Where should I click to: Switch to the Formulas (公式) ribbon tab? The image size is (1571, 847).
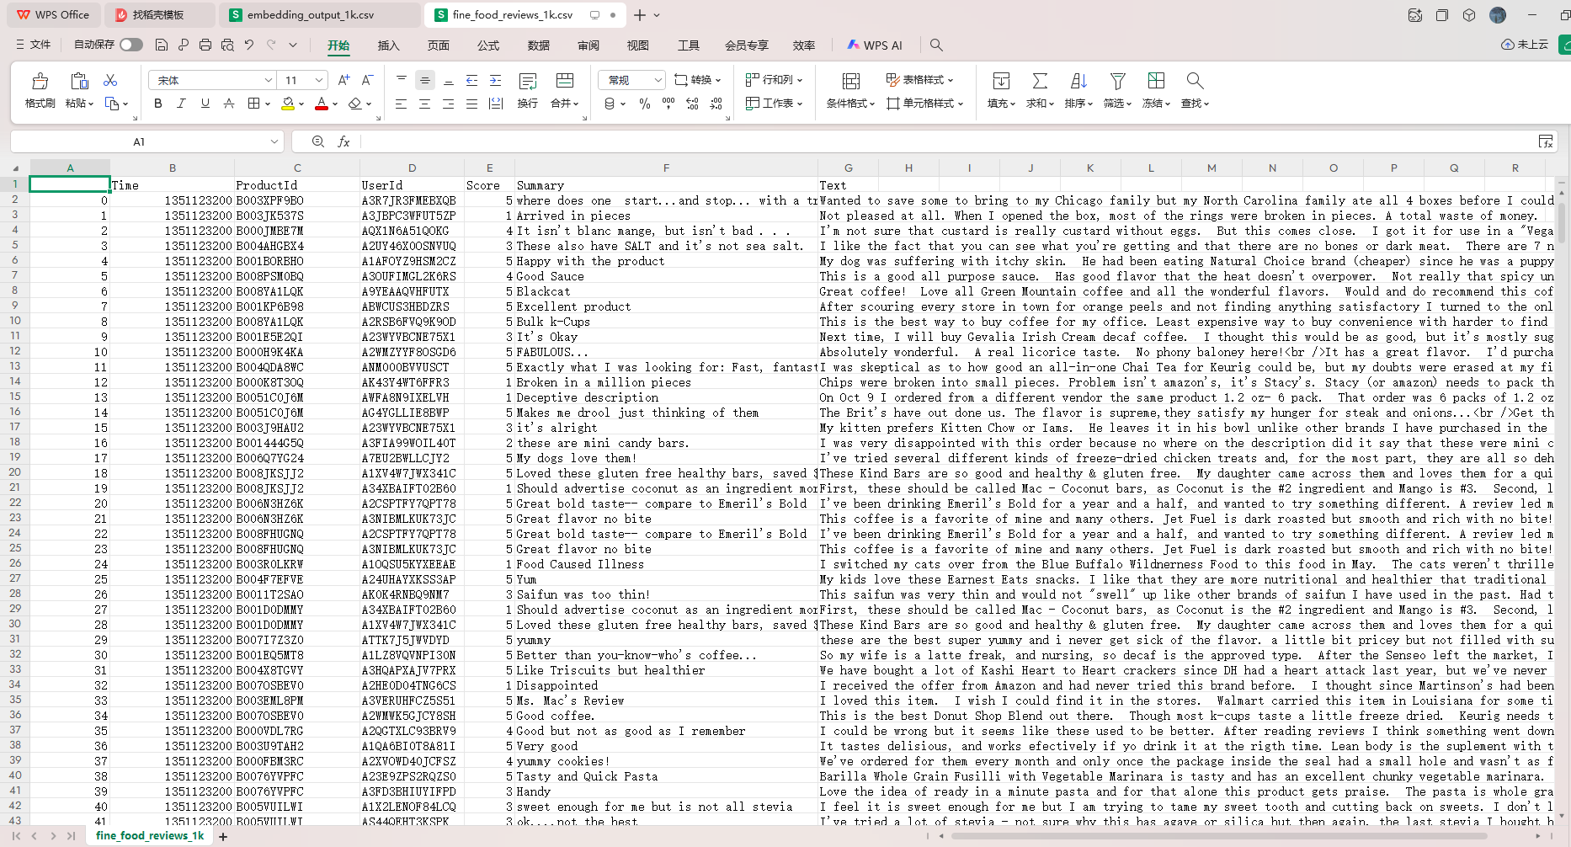coord(488,45)
